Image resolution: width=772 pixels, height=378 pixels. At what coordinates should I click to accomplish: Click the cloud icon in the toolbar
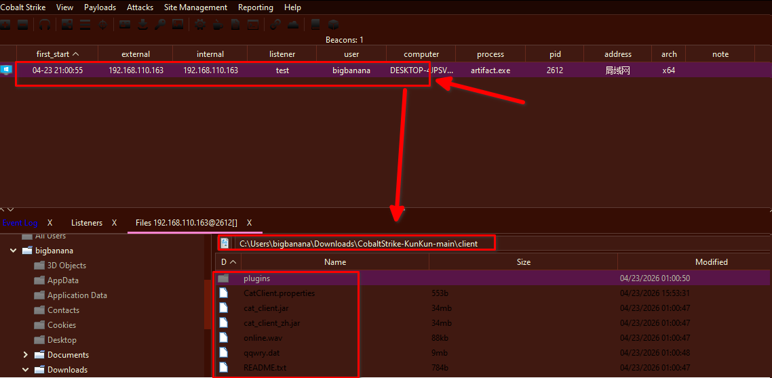[x=293, y=25]
